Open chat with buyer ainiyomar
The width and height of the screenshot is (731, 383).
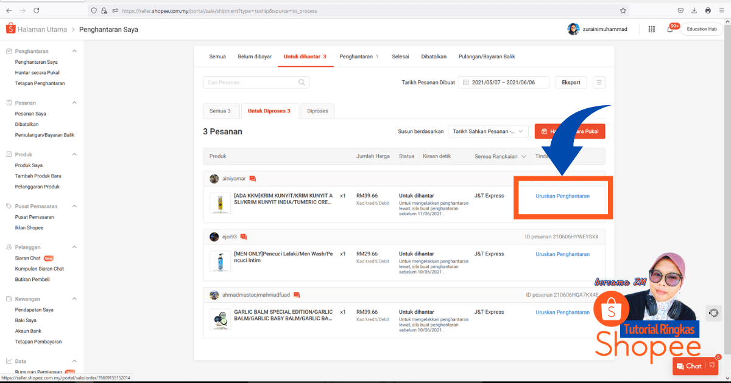pos(253,179)
